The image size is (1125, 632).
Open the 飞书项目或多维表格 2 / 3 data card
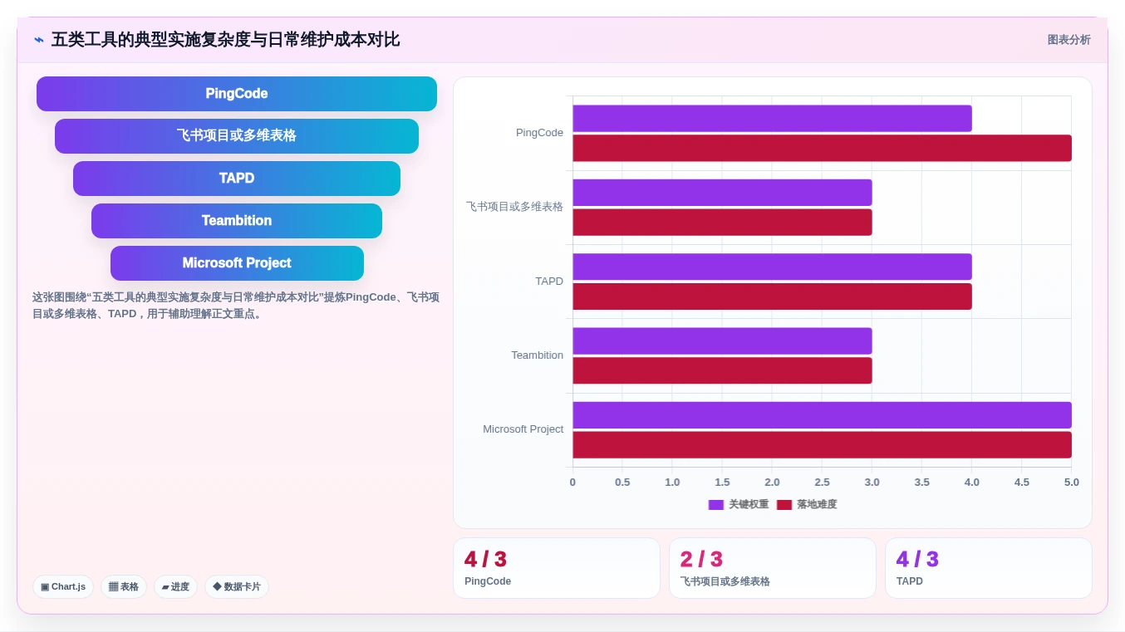point(773,568)
